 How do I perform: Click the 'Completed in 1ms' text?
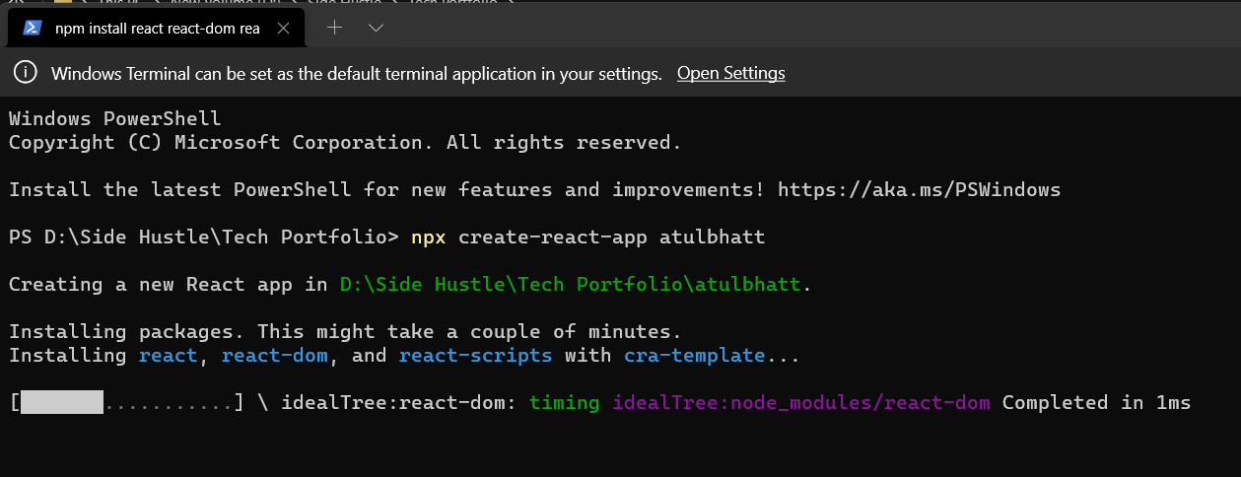pyautogui.click(x=1097, y=402)
